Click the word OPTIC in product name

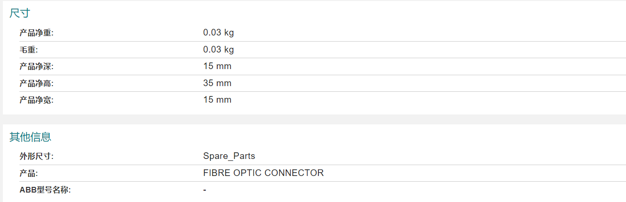247,173
